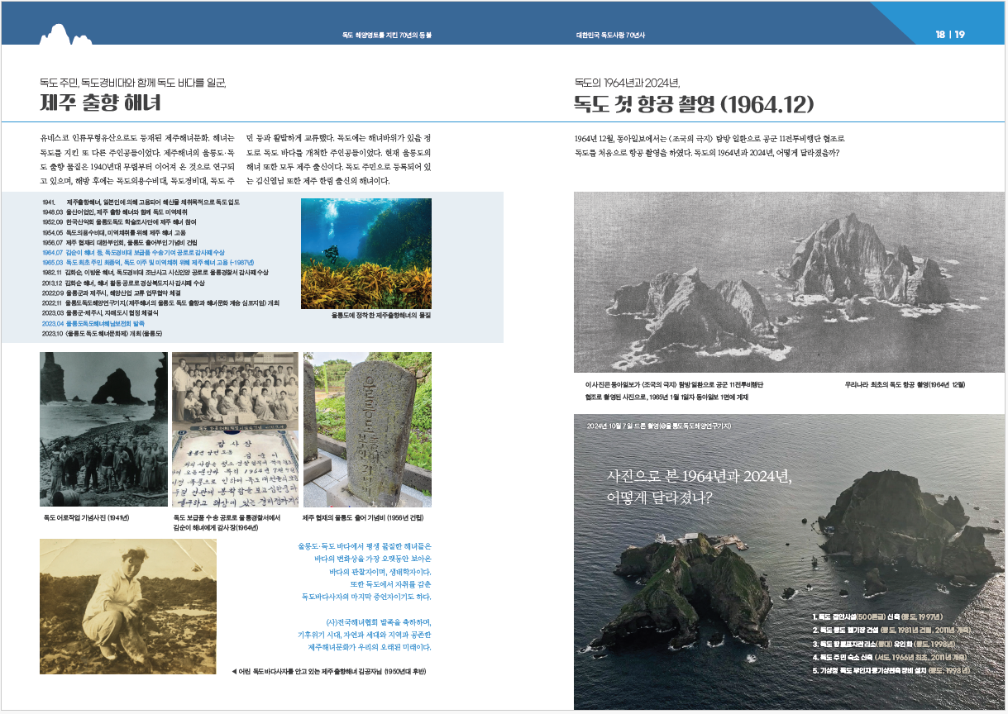Open the stone monument photo
Screen dimensions: 1008x714
tap(367, 430)
